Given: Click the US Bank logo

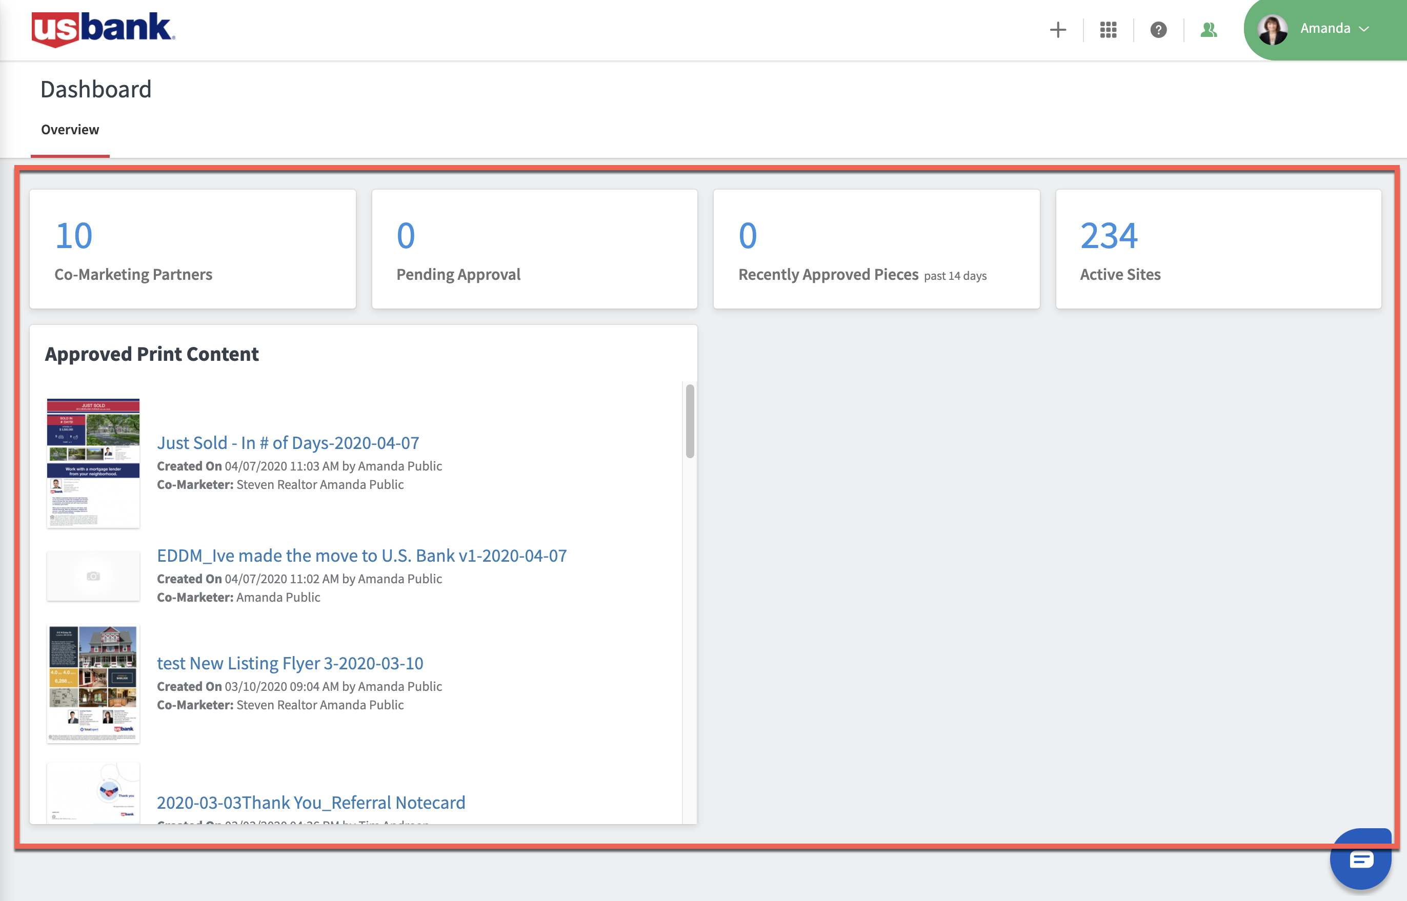Looking at the screenshot, I should 103,29.
